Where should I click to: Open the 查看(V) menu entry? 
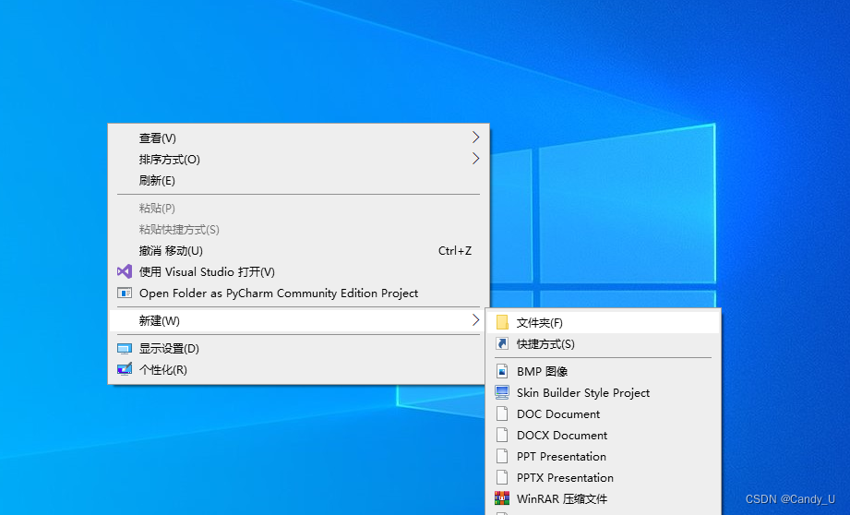tap(299, 138)
